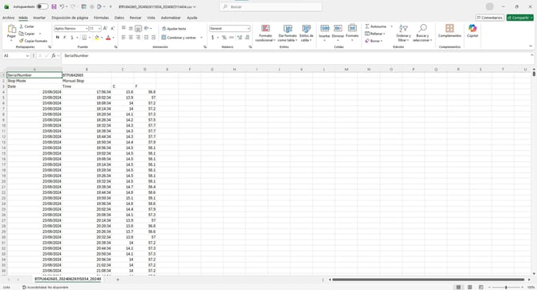Viewport: 537px width, 290px height.
Task: Open Formato condicional
Action: [265, 33]
